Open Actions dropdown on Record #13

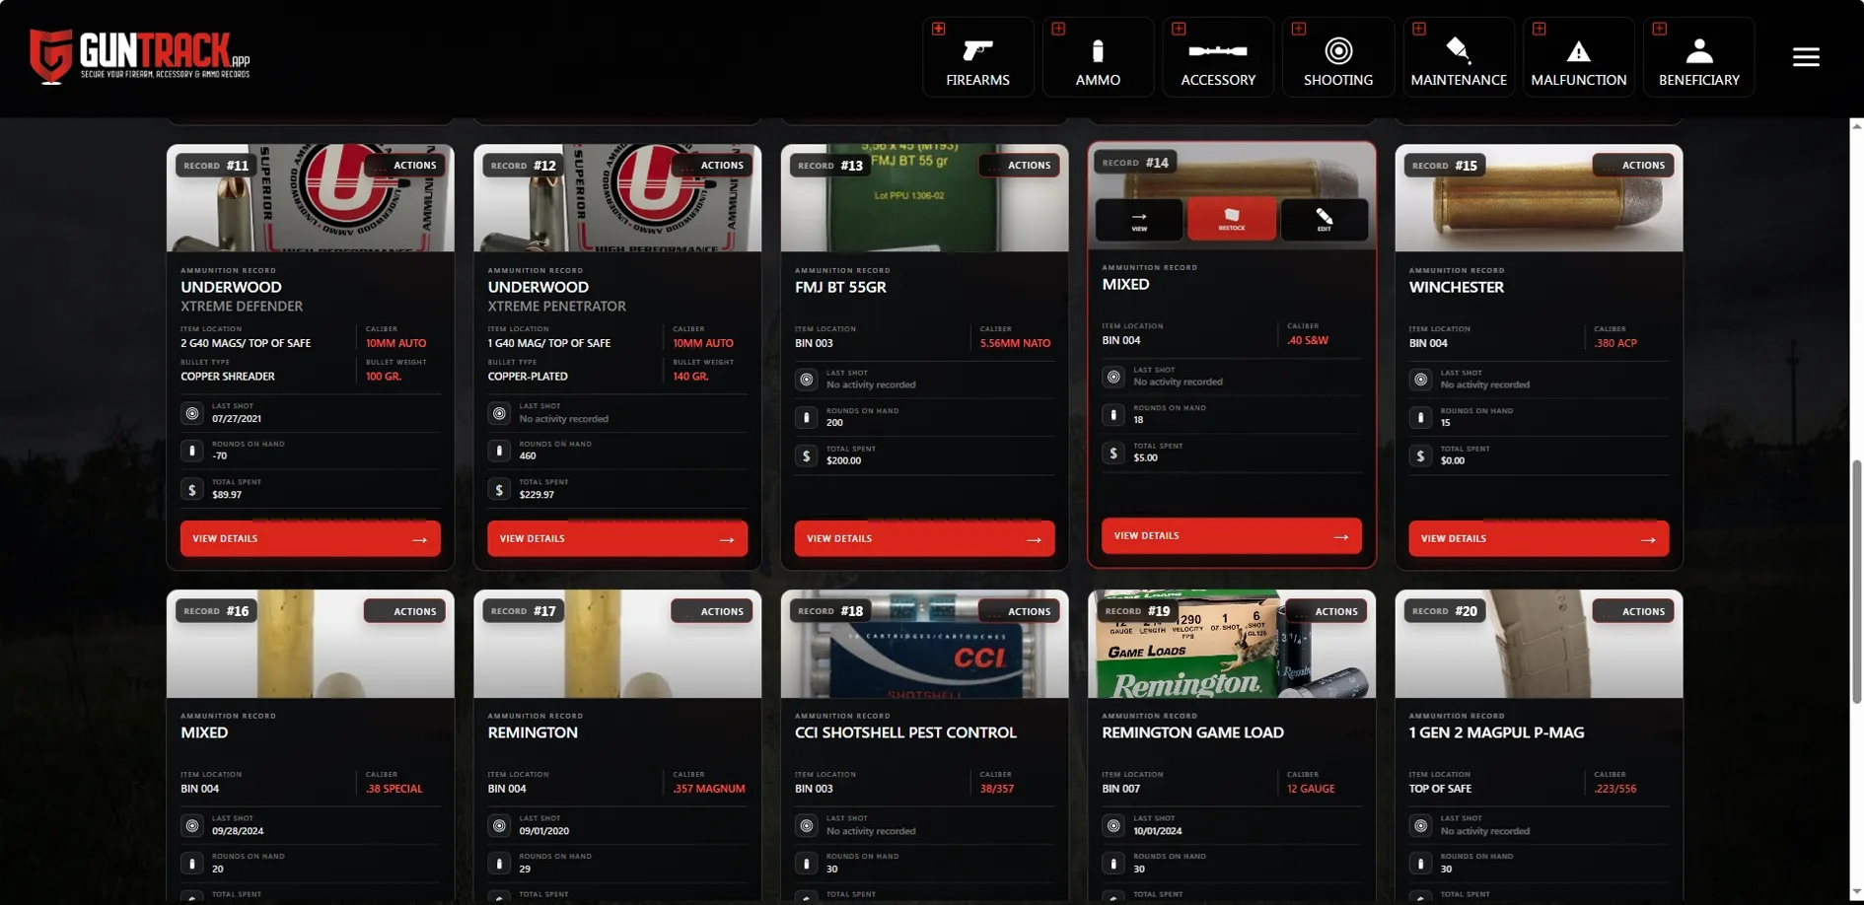point(1019,166)
